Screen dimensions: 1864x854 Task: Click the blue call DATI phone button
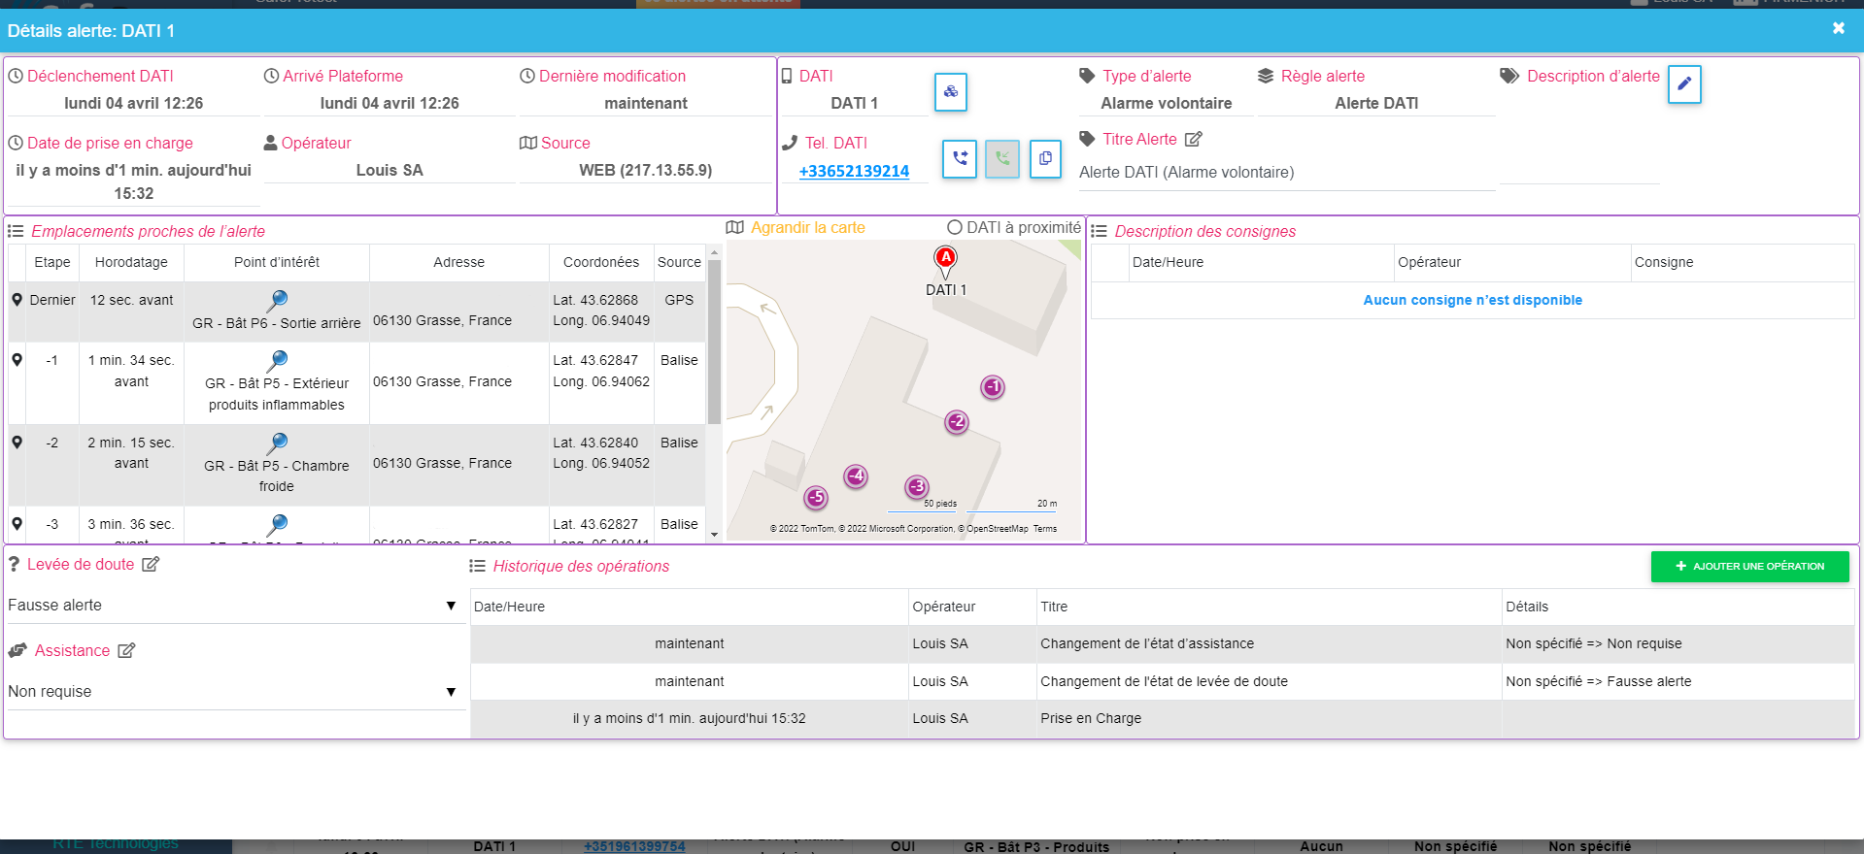[x=960, y=158]
